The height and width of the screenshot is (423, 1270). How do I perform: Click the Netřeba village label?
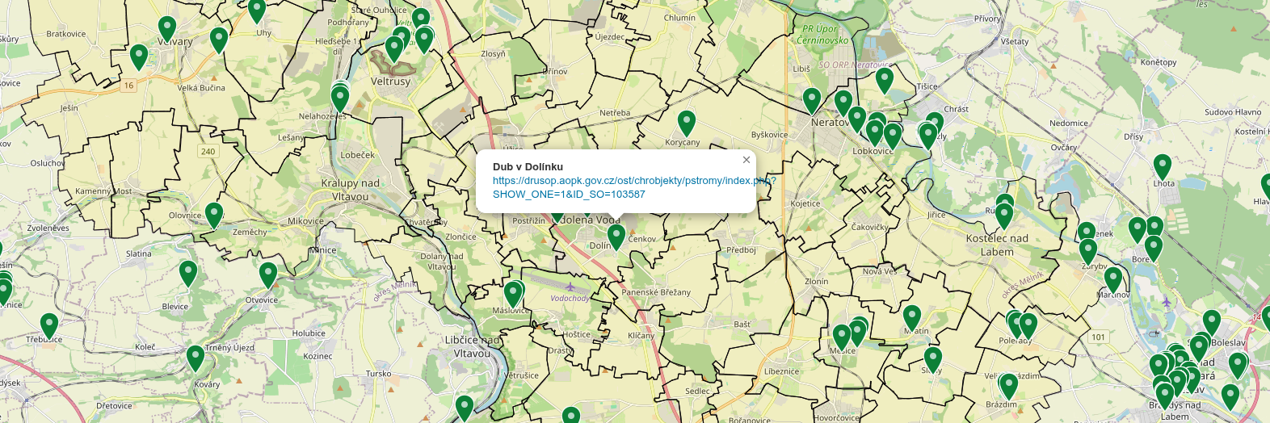pyautogui.click(x=615, y=113)
